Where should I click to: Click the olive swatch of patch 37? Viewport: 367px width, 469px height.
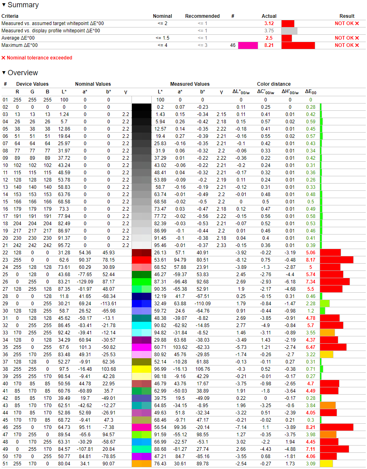(x=142, y=362)
